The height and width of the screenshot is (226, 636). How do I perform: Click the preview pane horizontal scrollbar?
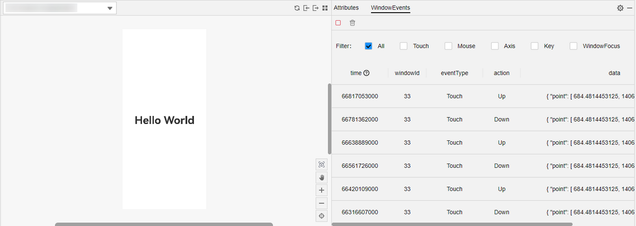click(x=164, y=224)
